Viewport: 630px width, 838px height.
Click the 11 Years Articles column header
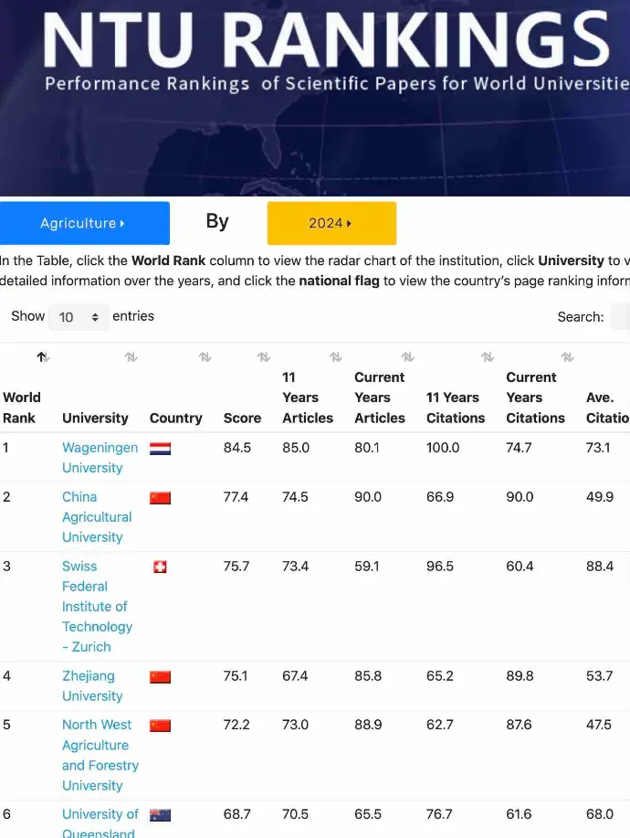point(308,398)
